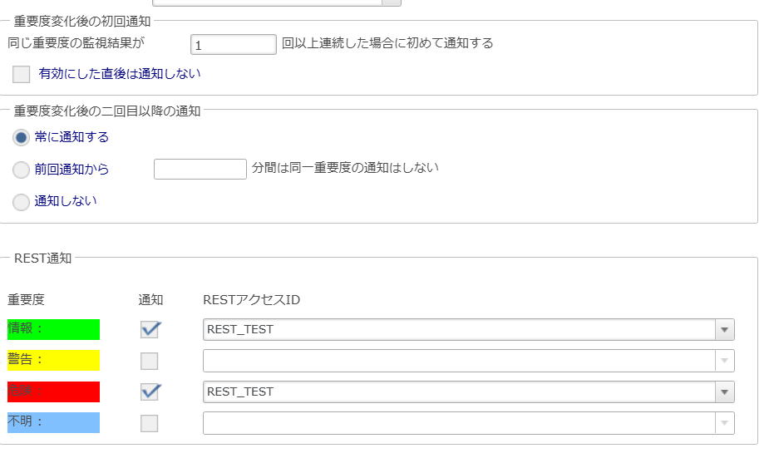This screenshot has width=774, height=453.
Task: Choose the 通知しない radio option
Action: pos(21,201)
